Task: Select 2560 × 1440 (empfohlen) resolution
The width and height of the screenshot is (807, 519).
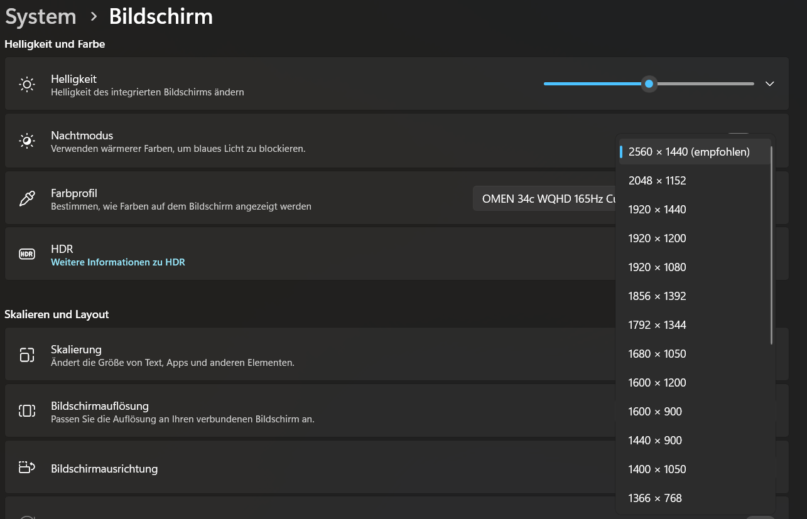Action: click(x=689, y=152)
